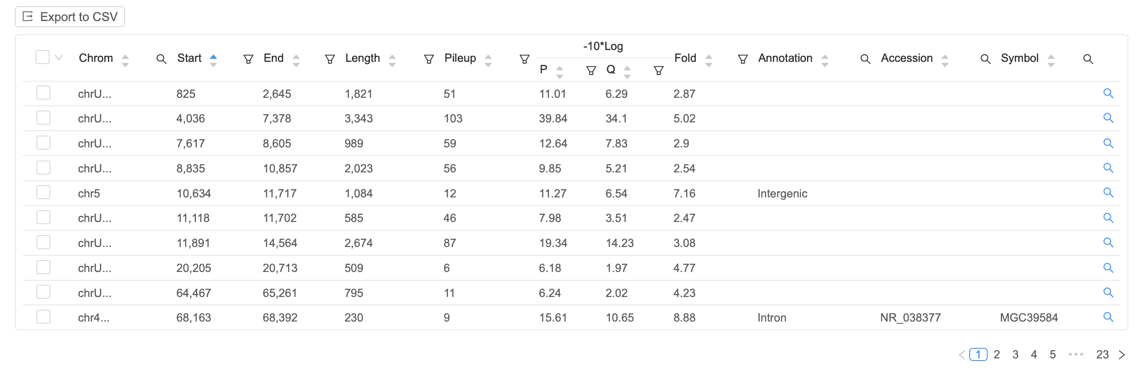Viewport: 1138px width, 372px height.
Task: Toggle the select-all checkbox in the header
Action: [x=43, y=57]
